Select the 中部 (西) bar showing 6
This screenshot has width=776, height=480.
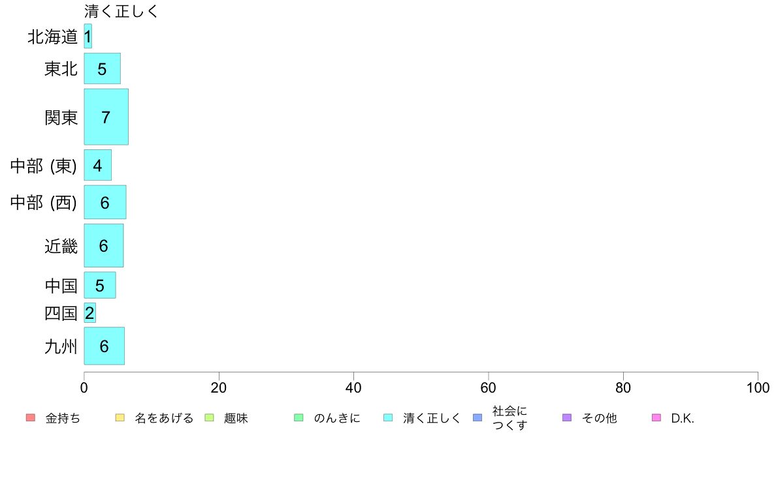tap(105, 202)
